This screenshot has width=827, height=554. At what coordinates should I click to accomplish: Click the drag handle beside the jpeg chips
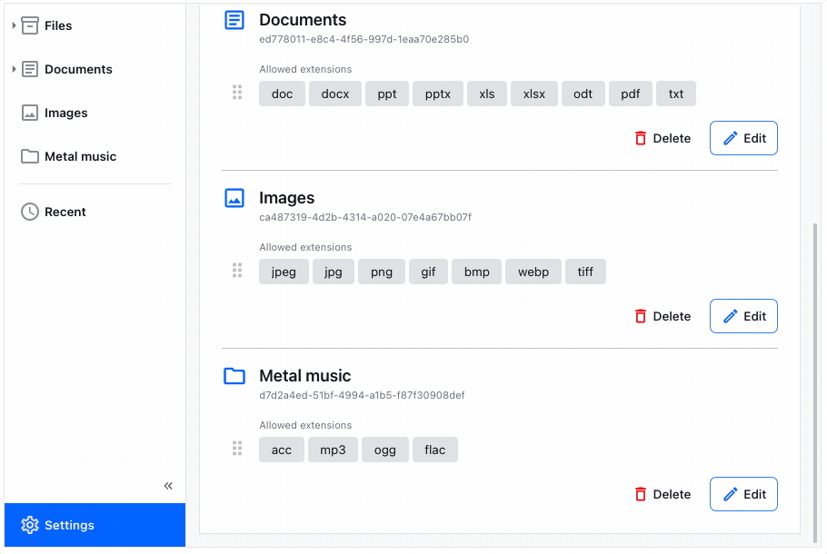coord(237,271)
